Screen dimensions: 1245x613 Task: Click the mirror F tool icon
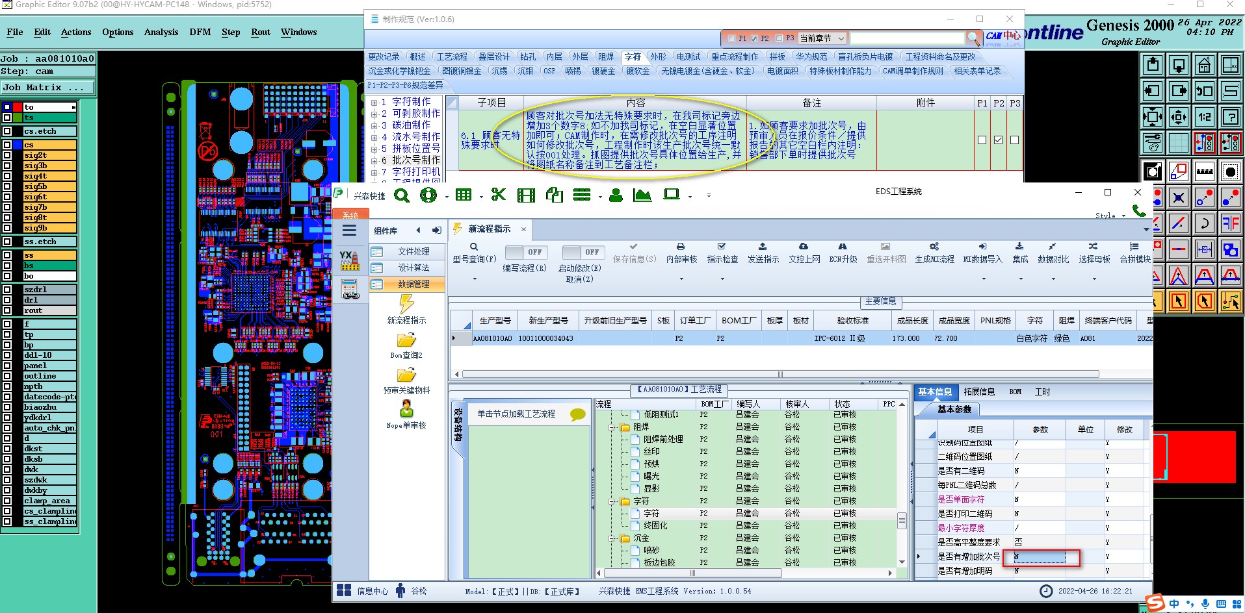pyautogui.click(x=1230, y=223)
